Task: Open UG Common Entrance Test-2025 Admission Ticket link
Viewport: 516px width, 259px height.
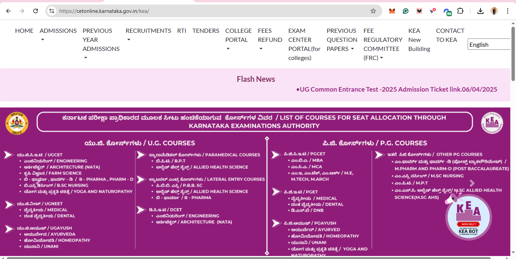Action: (397, 89)
